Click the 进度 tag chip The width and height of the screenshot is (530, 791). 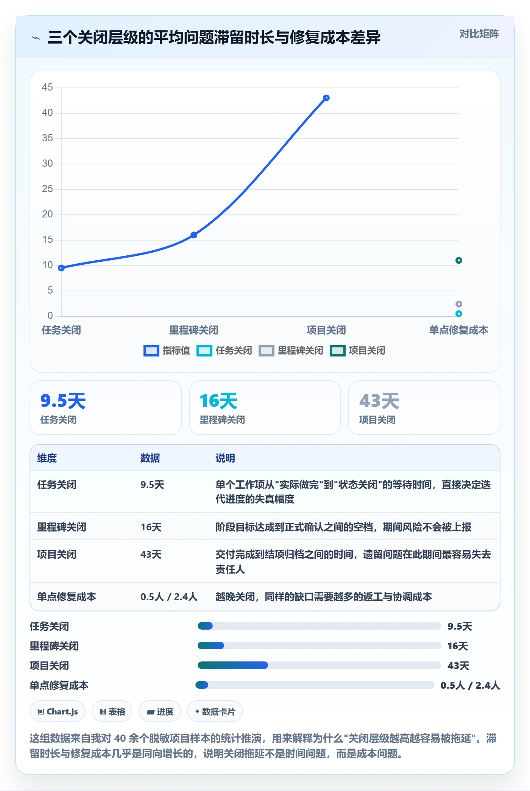pyautogui.click(x=160, y=711)
